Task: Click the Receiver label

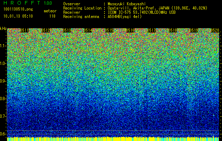Action: [72, 12]
